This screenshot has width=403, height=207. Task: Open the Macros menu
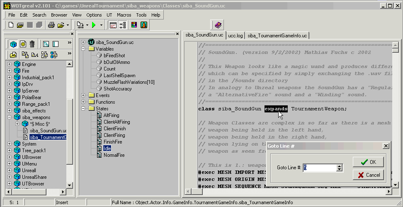(x=124, y=15)
